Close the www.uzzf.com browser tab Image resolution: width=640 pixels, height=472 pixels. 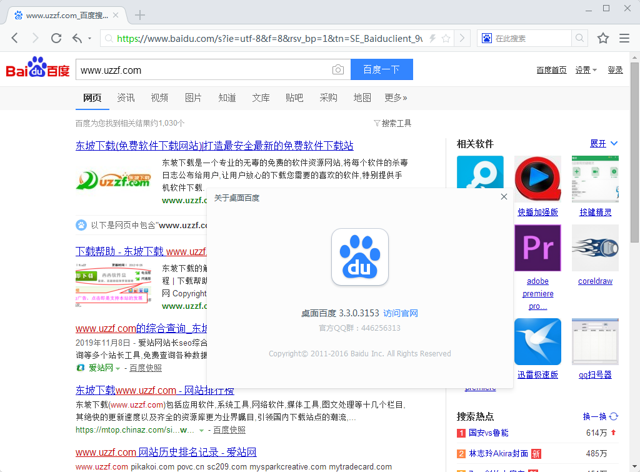pyautogui.click(x=116, y=15)
